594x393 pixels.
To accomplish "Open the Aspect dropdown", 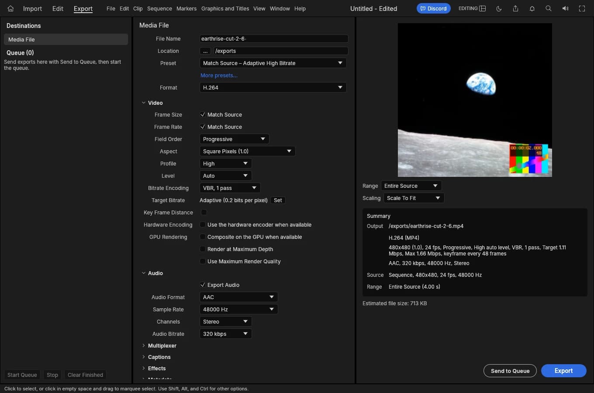I will [x=247, y=151].
